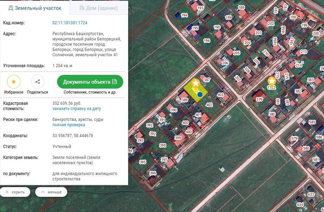
Task: Click the Поделиться share icon
Action: [38, 82]
